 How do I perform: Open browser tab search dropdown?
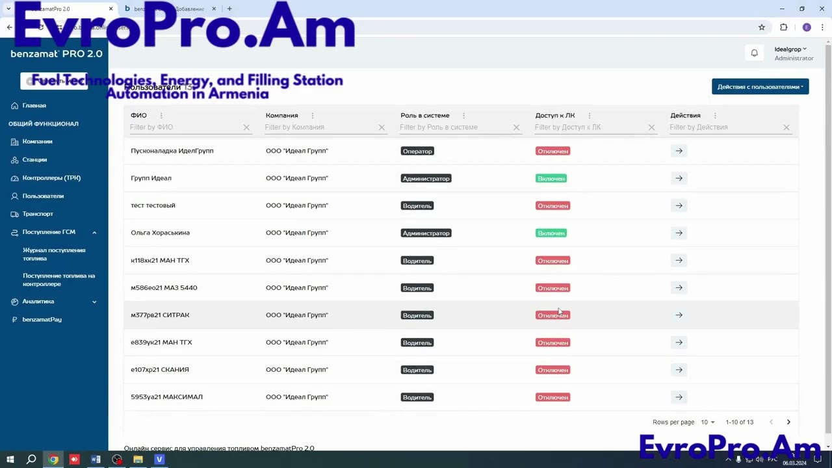coord(8,9)
